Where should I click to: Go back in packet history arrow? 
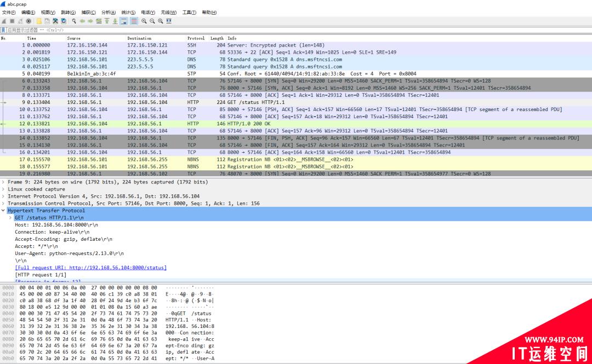coord(82,21)
